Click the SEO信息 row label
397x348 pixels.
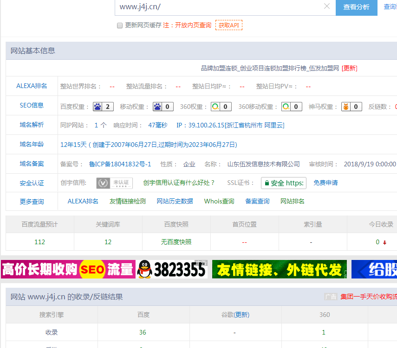(32, 105)
